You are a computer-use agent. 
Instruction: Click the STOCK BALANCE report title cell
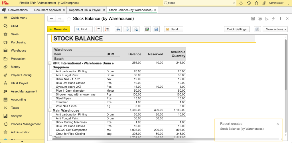click(x=154, y=38)
